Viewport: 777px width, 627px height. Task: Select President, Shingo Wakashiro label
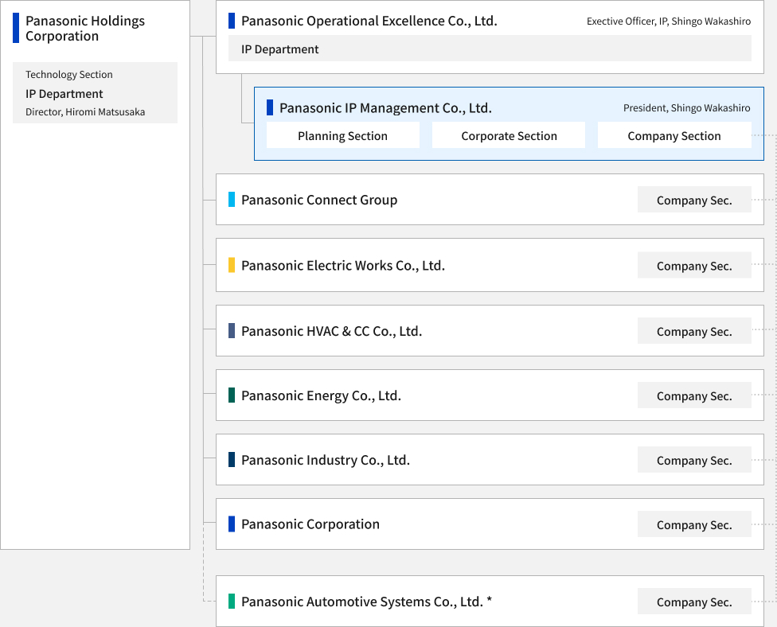tap(685, 107)
